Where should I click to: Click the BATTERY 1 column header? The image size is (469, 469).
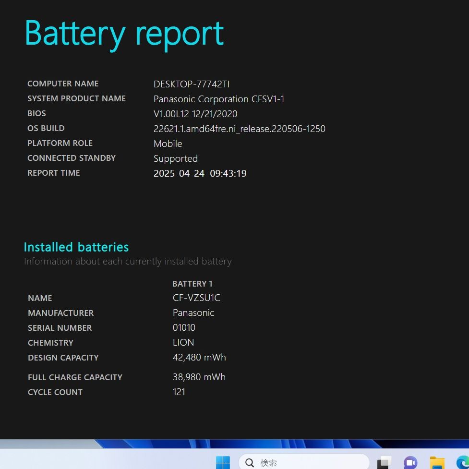tap(192, 284)
